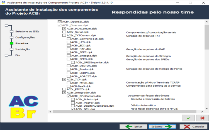
Task: Jump to Instalação step
Action: pos(22,49)
